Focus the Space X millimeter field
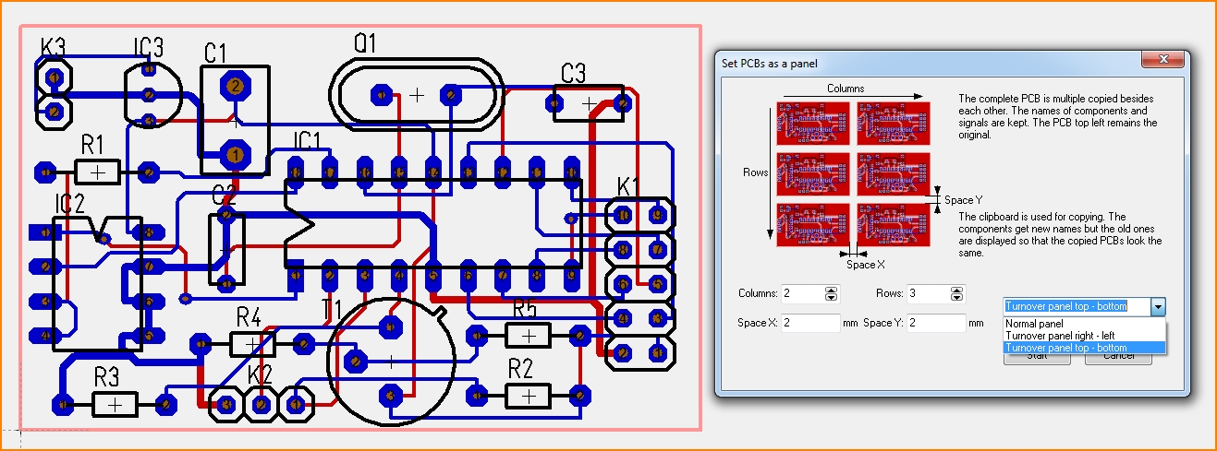This screenshot has width=1217, height=451. 810,323
